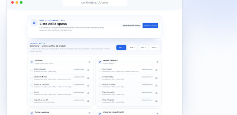Click the frutta e verdura leaf icon
This screenshot has height=115, width=237.
[32, 113]
